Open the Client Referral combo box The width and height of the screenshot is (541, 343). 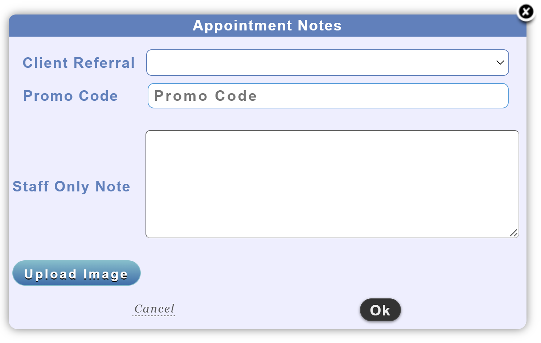coord(327,62)
